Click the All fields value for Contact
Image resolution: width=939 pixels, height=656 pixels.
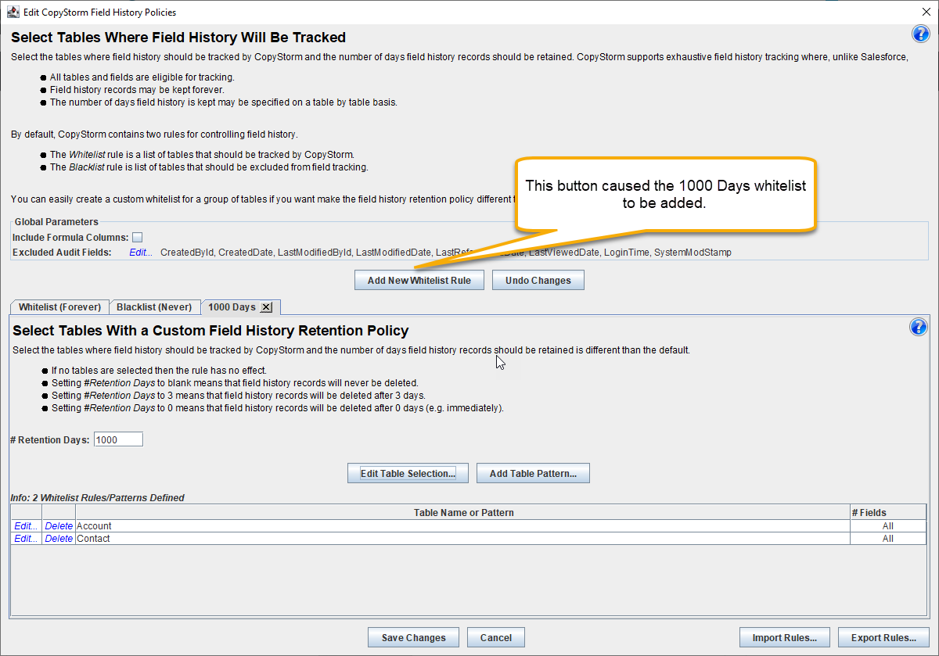(888, 539)
